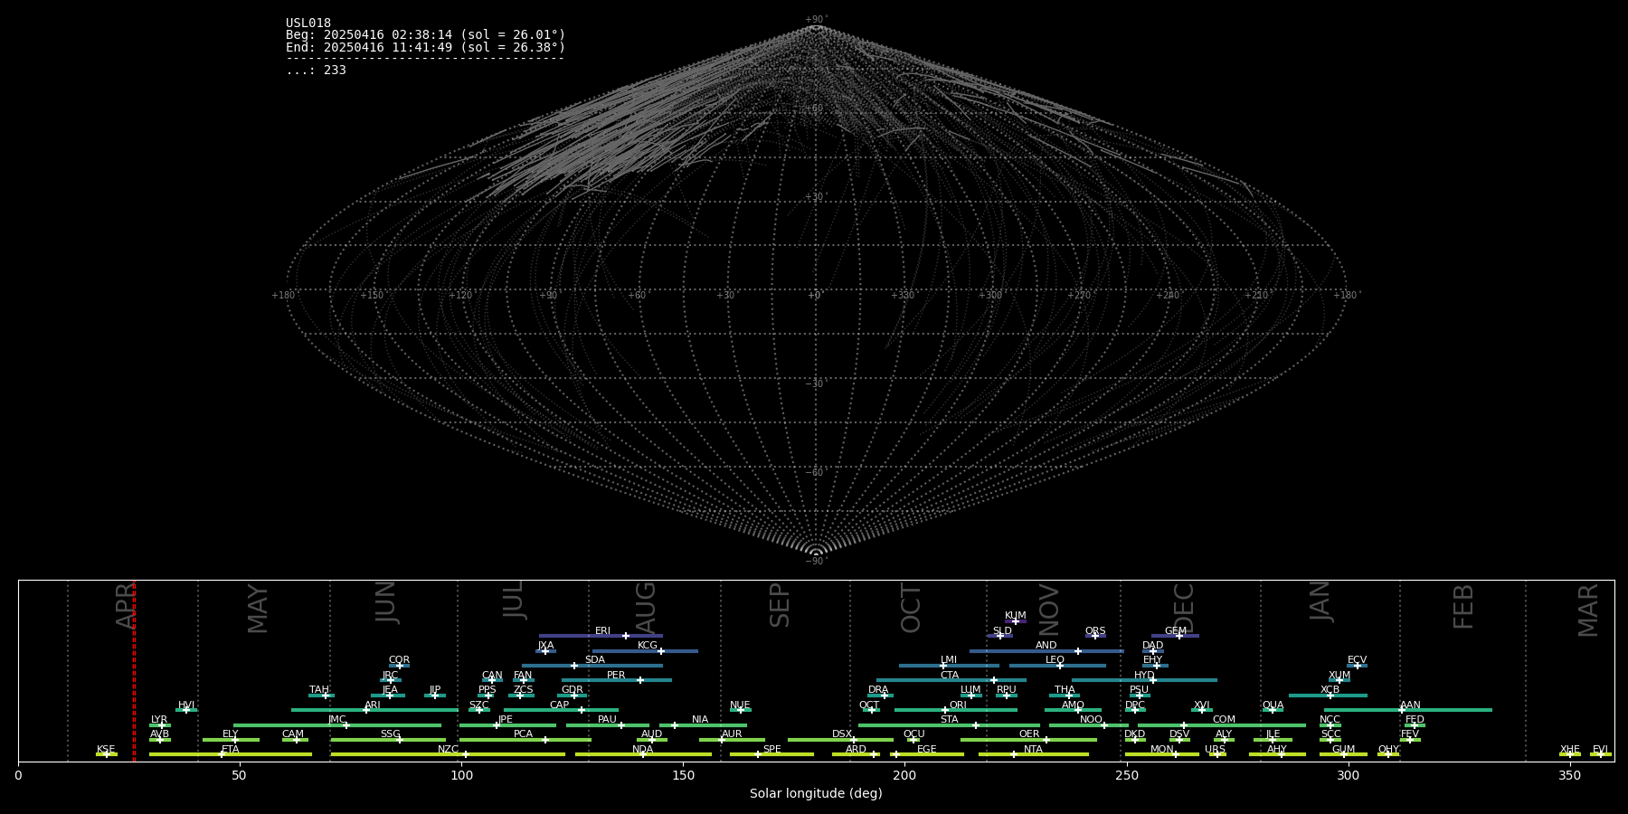This screenshot has height=814, width=1628.
Task: Click the GEM shower label
Action: 1176,631
